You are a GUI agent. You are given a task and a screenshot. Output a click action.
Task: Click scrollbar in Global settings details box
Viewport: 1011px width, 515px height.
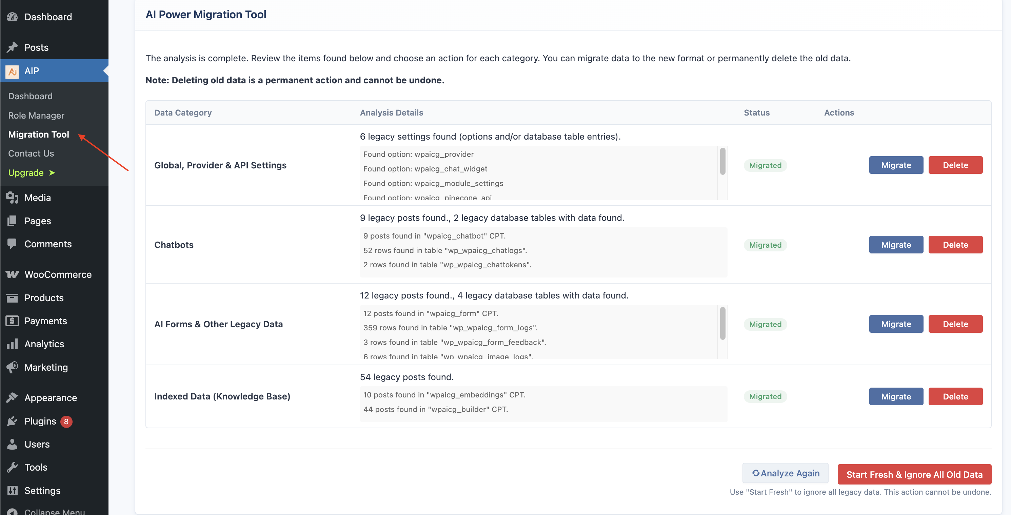point(722,161)
